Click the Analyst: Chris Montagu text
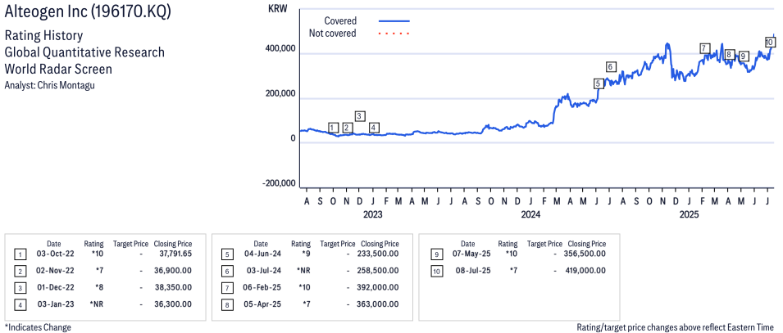783x333 pixels. pos(49,85)
